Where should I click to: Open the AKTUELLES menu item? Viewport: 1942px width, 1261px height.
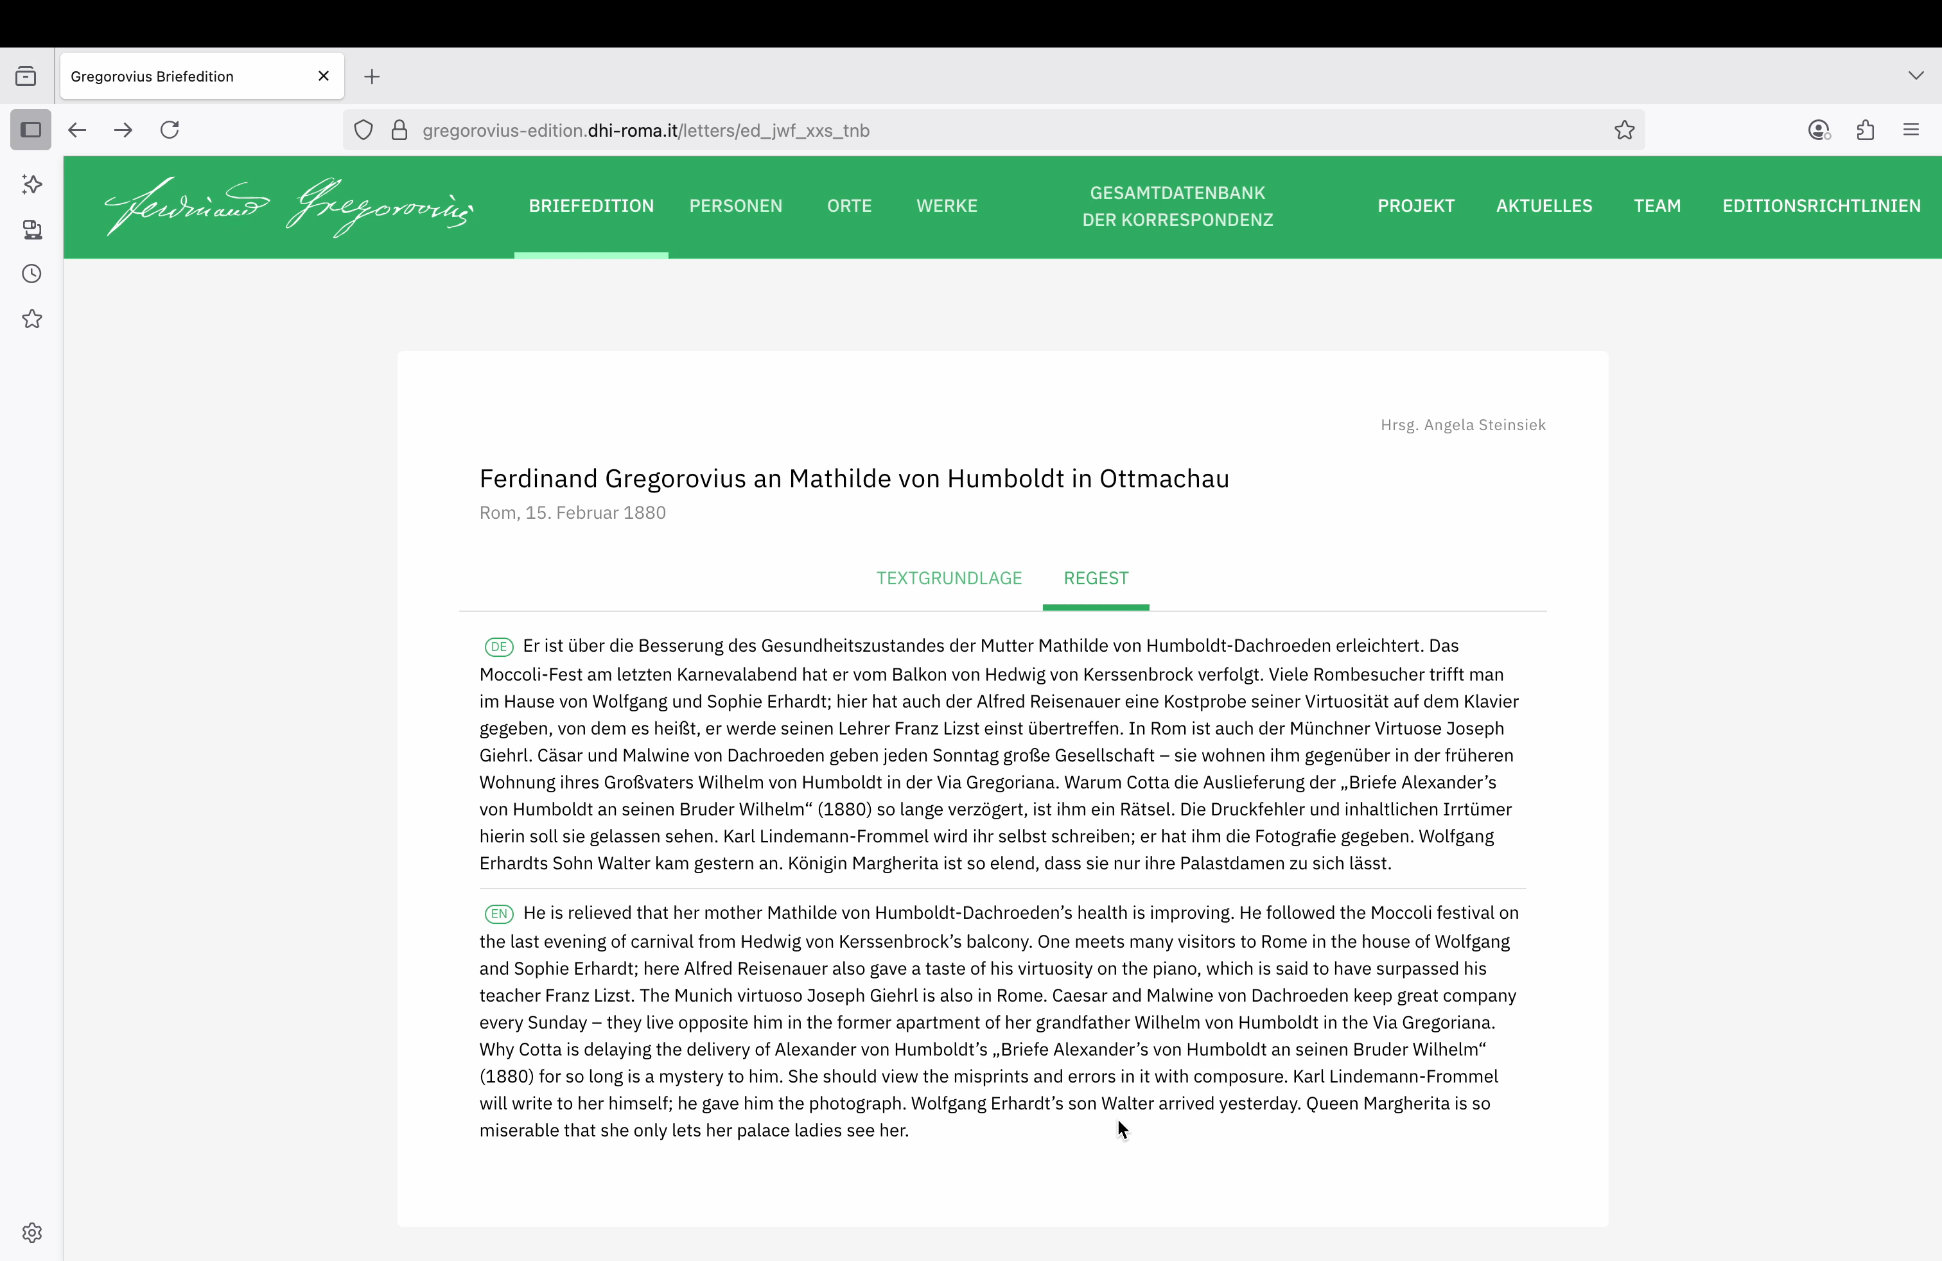1544,206
